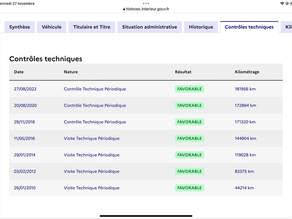Screen dimensions: 292x219
Task: Select the Situation administrative tab
Action: tap(150, 27)
